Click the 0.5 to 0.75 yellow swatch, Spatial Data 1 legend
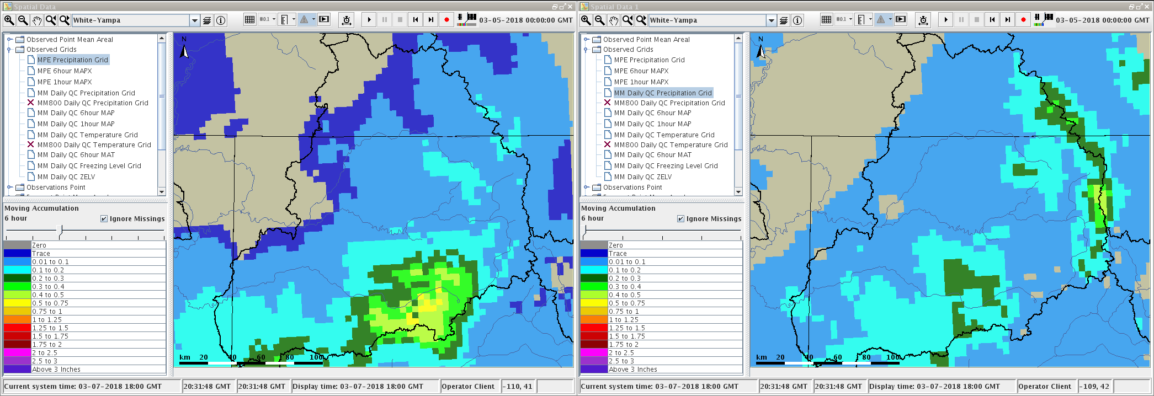1154x396 pixels. [594, 303]
